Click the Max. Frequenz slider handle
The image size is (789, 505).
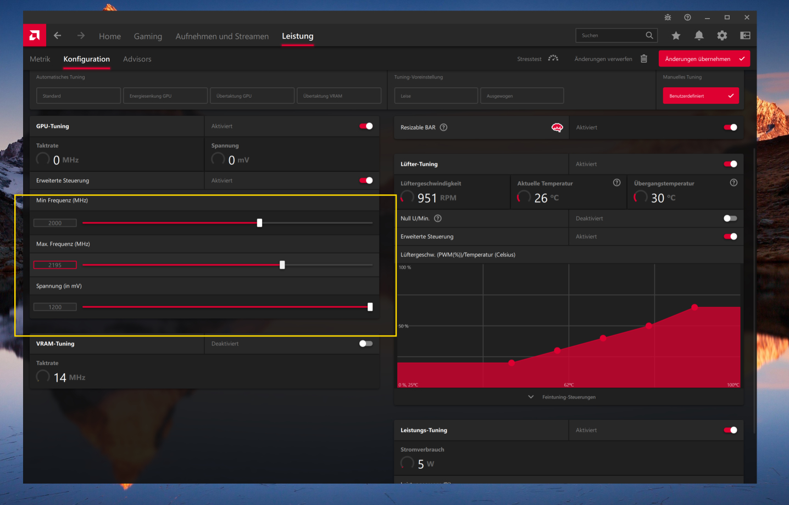pos(282,265)
